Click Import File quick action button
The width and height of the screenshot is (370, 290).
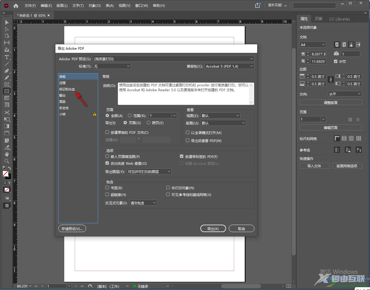pos(314,166)
